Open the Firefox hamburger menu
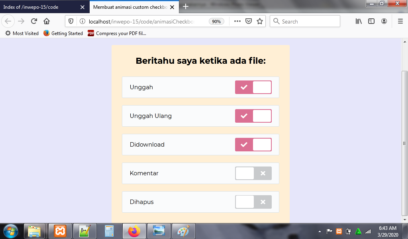408x239 pixels. (400, 22)
